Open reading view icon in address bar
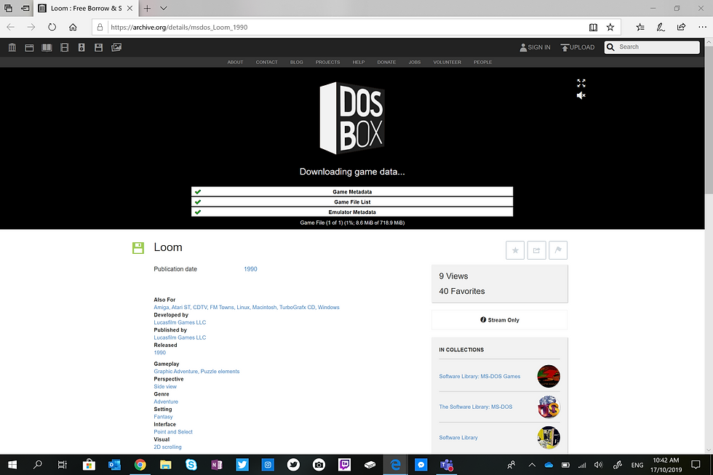Image resolution: width=713 pixels, height=475 pixels. click(593, 27)
